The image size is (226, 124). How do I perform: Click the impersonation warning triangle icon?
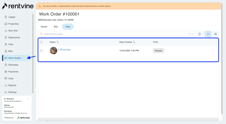[x=40, y=6]
